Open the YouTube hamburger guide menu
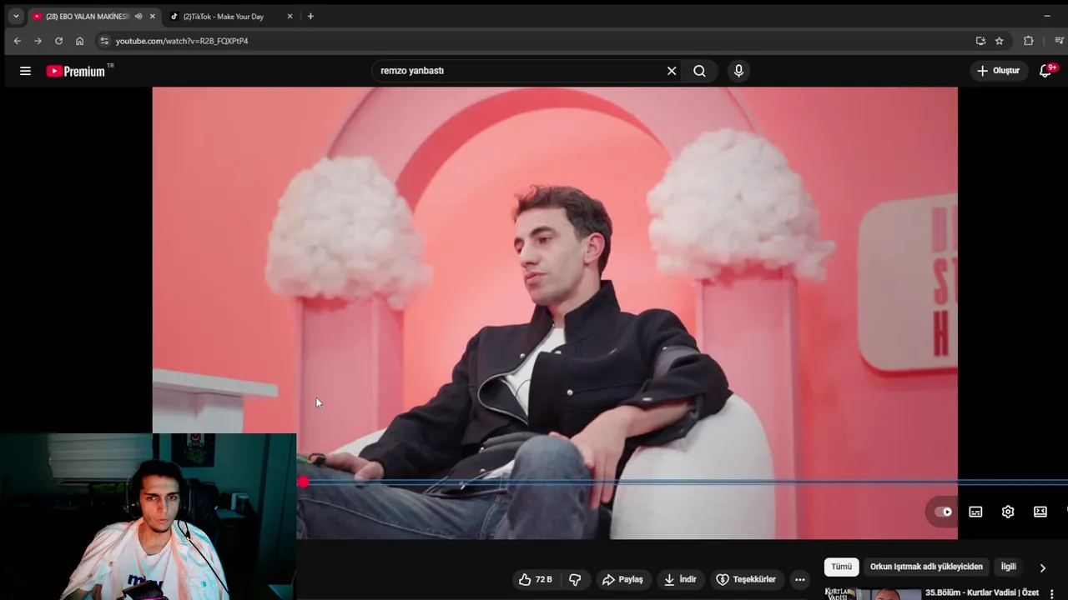The height and width of the screenshot is (600, 1068). coord(25,71)
